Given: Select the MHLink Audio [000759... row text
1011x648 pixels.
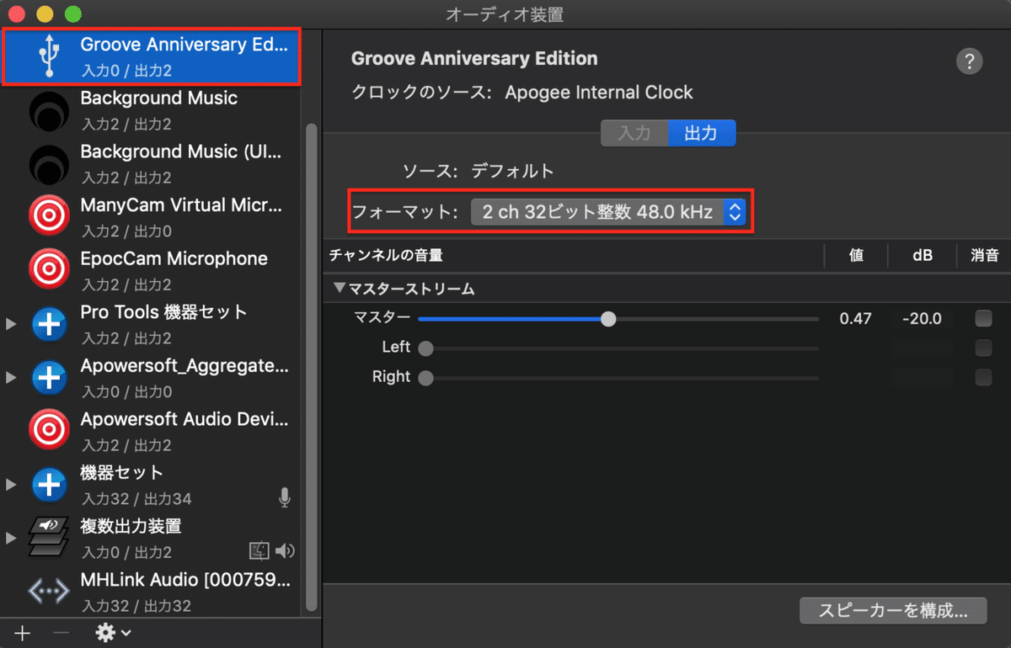Looking at the screenshot, I should [185, 581].
